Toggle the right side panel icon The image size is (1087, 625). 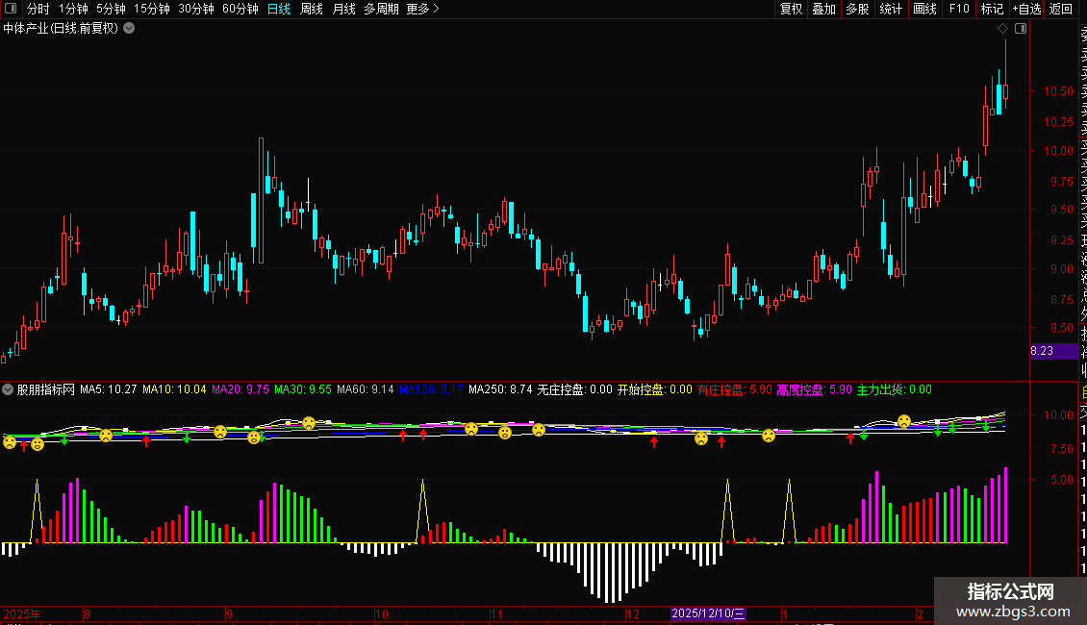pos(1021,29)
